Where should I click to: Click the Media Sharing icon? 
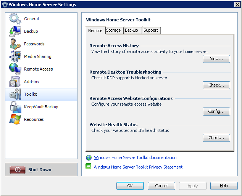[15, 56]
